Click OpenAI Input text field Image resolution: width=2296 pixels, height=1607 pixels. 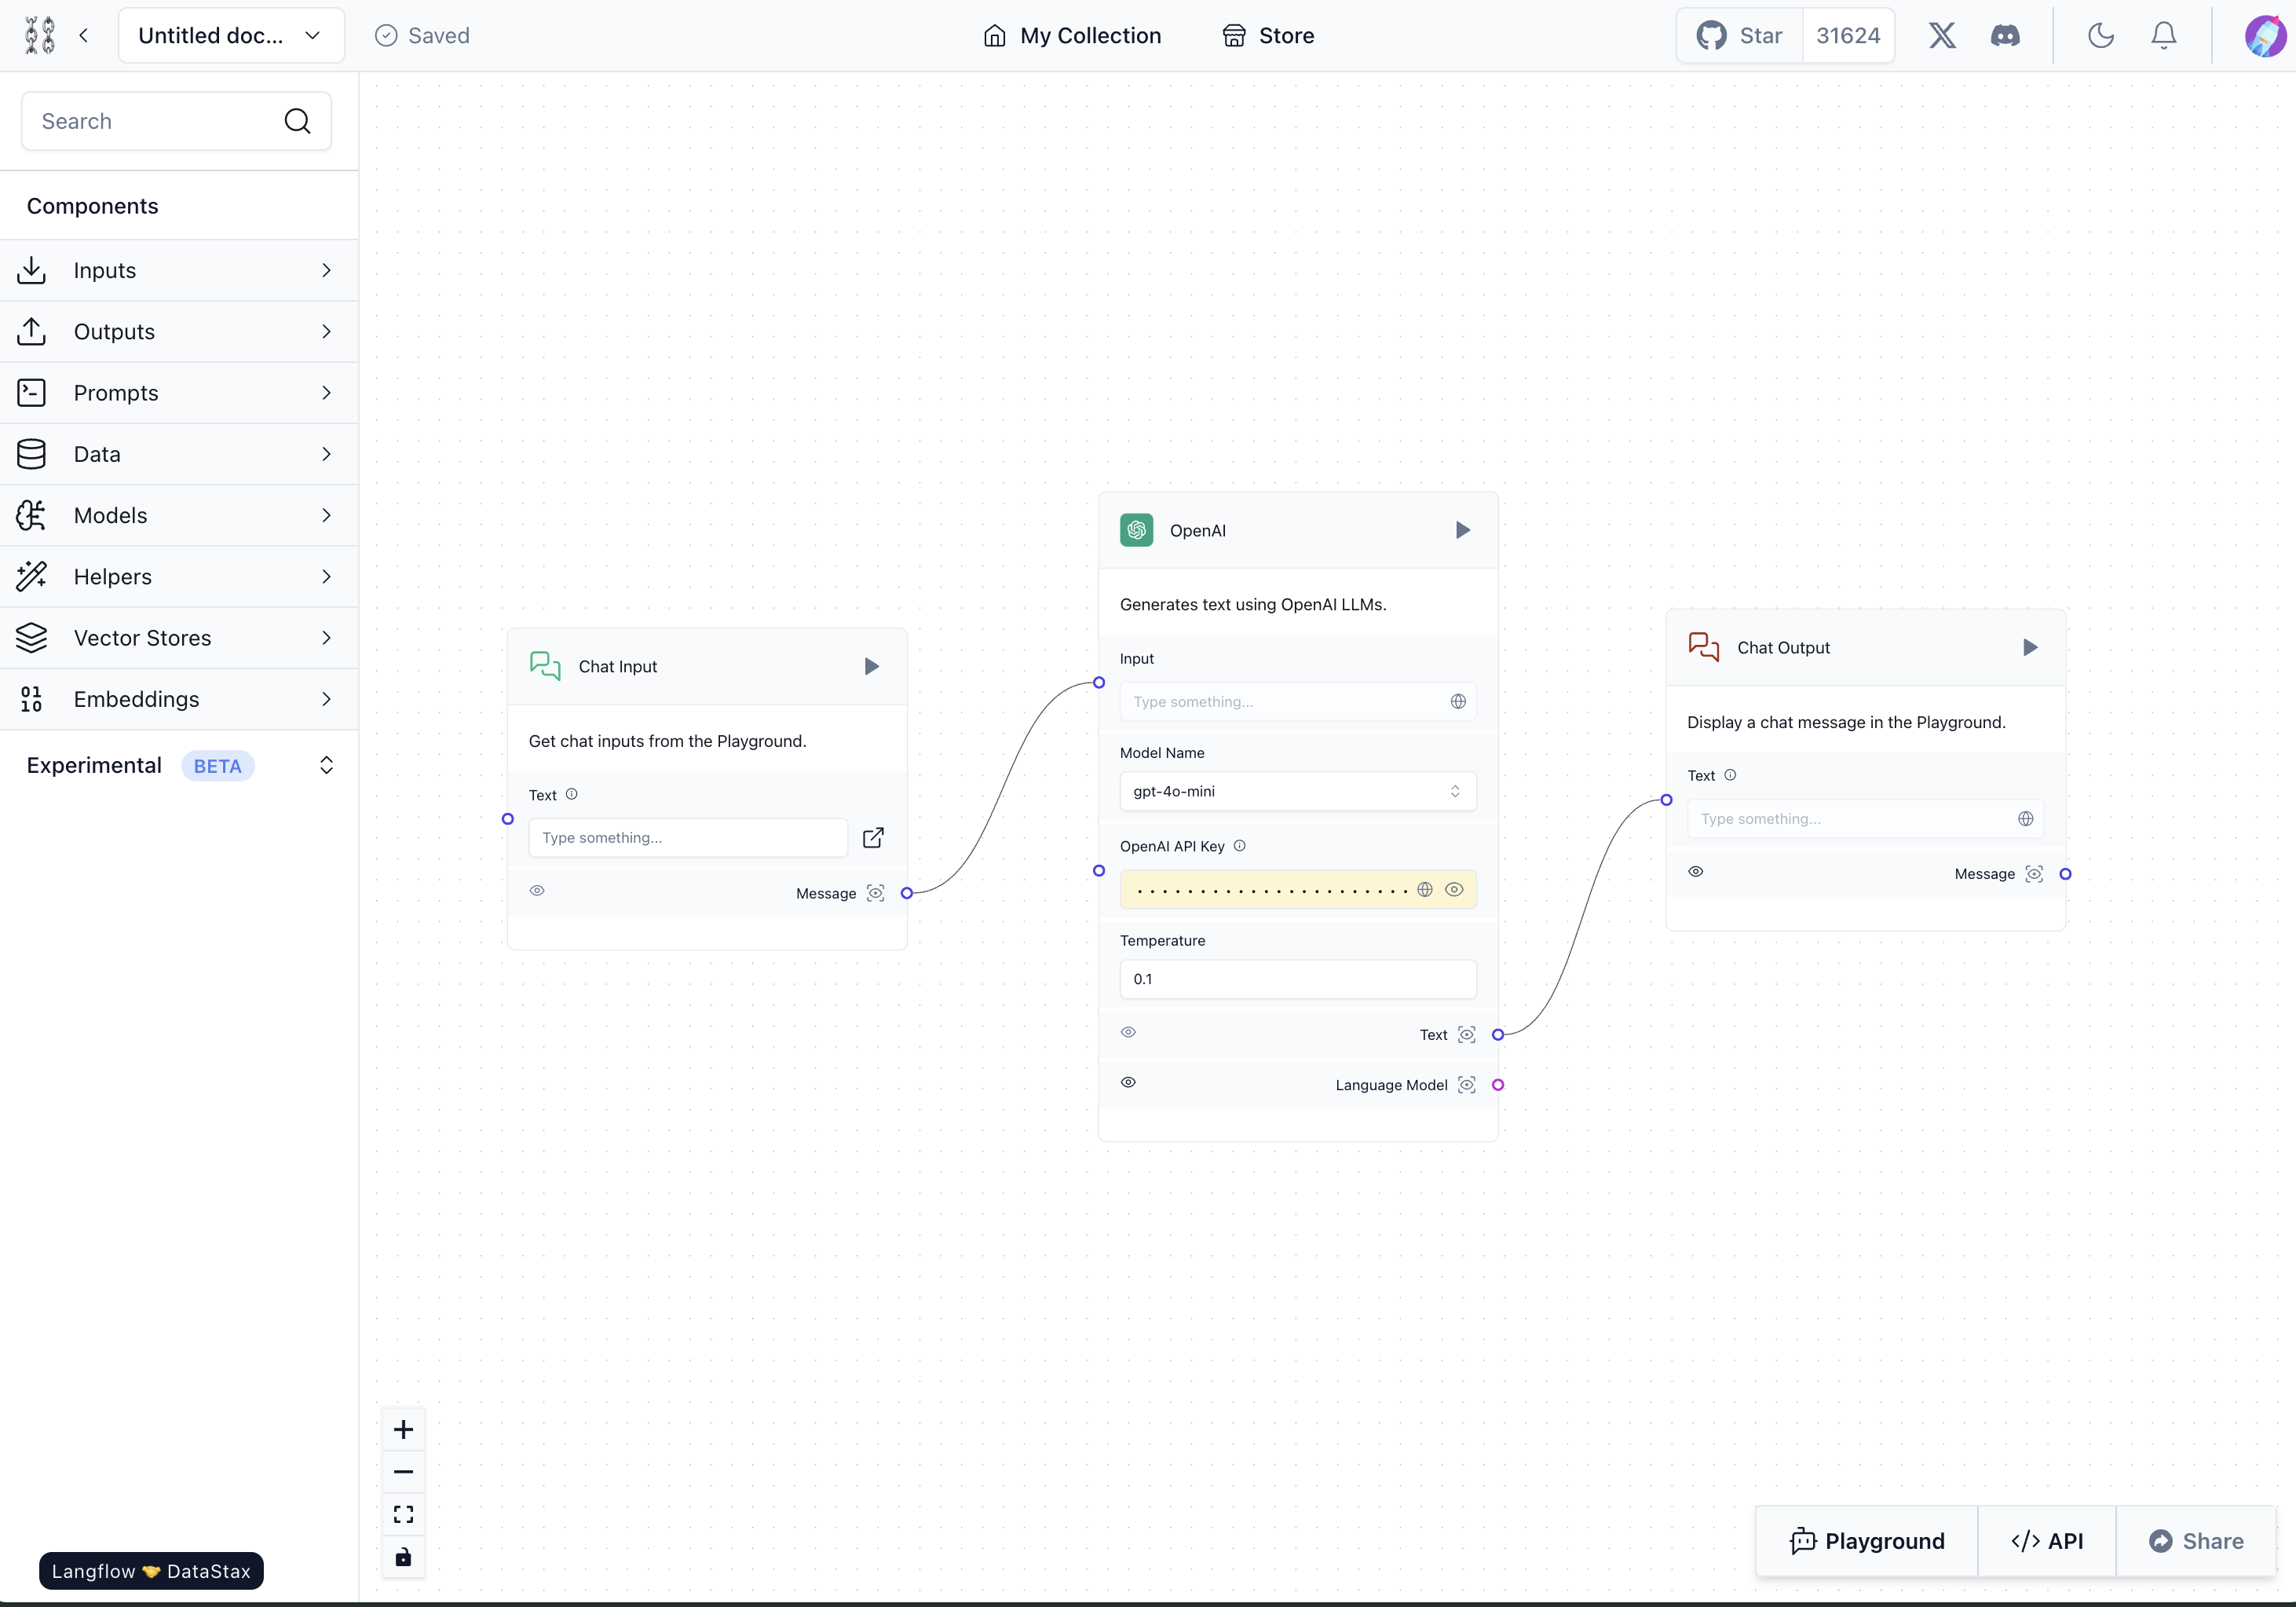[x=1298, y=701]
